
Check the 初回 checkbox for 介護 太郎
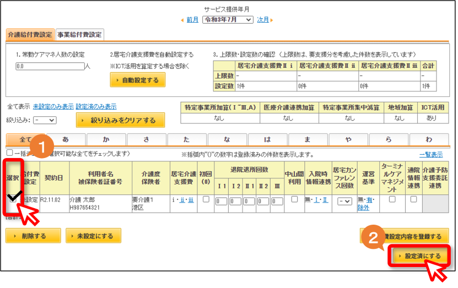pyautogui.click(x=206, y=199)
